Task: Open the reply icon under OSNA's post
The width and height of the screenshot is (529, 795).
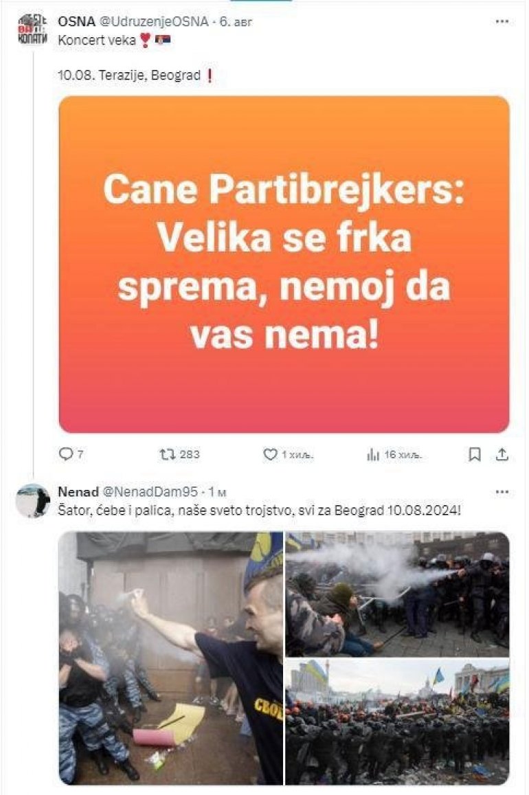Action: point(67,454)
